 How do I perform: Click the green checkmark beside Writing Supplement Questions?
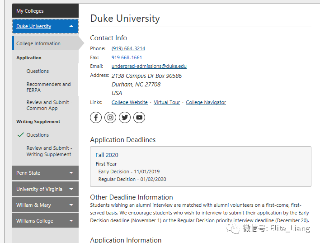(x=21, y=135)
